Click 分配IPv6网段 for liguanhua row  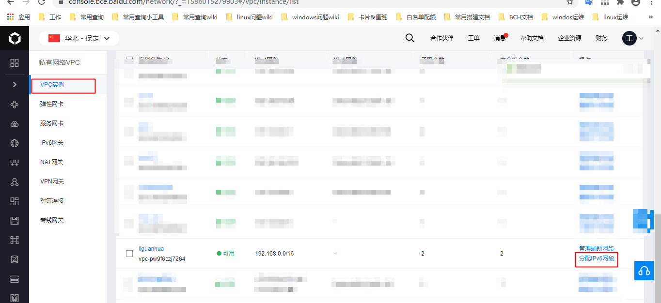(597, 258)
